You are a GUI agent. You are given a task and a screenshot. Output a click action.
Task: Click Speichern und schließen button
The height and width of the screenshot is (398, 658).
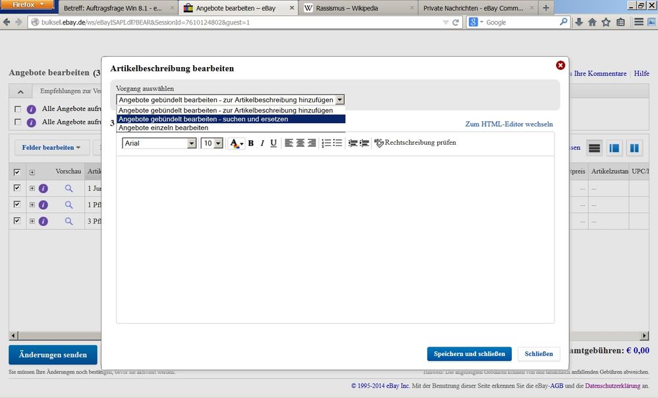[469, 354]
